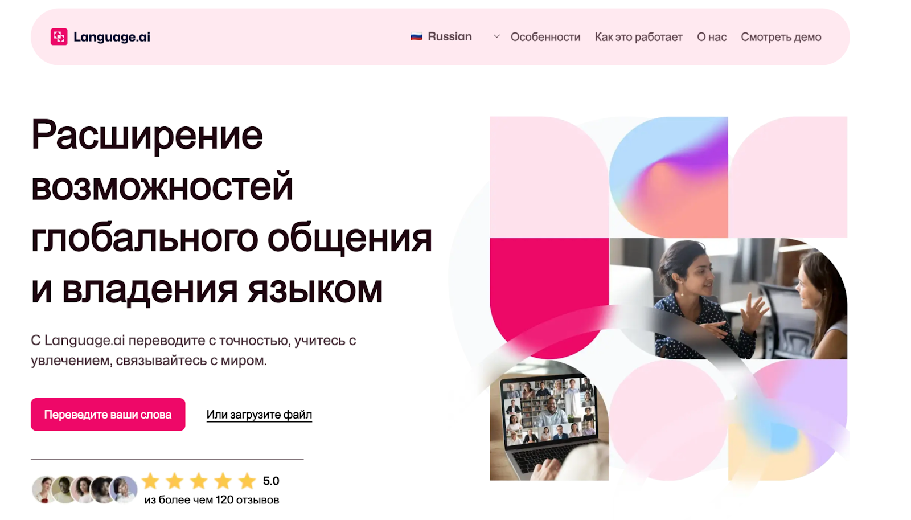Click the Language.ai brand name text
The width and height of the screenshot is (911, 520).
click(112, 37)
